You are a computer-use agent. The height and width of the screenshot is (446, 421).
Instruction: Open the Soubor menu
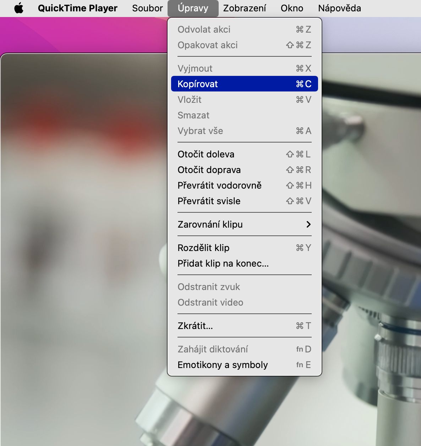(147, 8)
